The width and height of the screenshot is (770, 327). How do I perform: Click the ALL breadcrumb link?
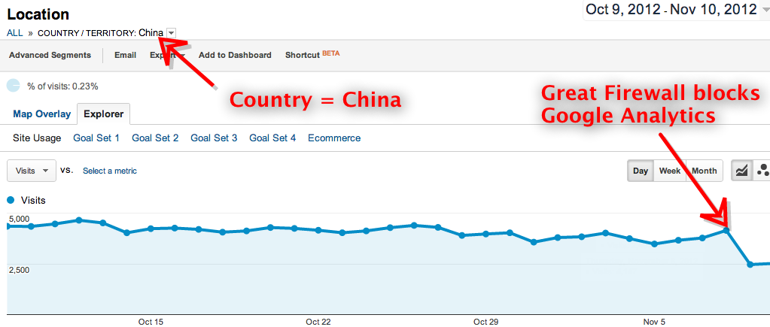tap(15, 33)
